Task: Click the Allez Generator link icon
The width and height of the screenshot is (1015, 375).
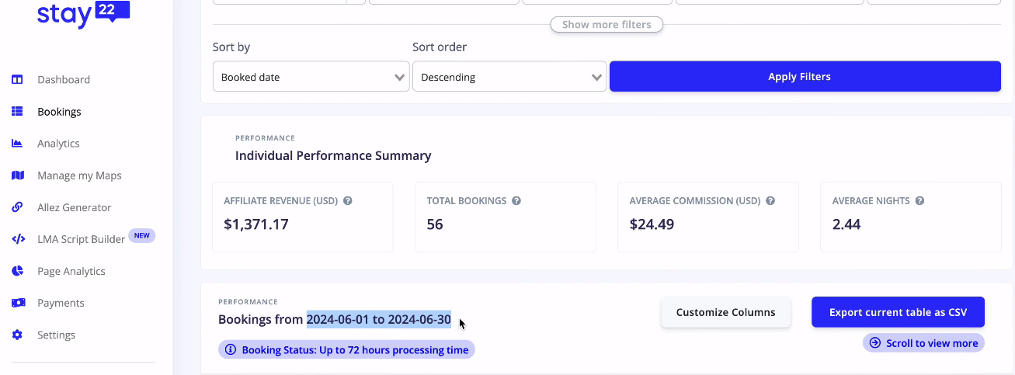Action: pyautogui.click(x=17, y=207)
